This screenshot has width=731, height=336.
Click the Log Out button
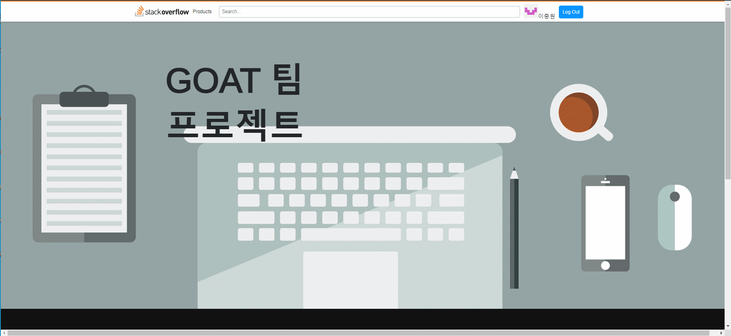571,12
